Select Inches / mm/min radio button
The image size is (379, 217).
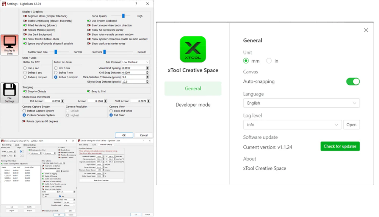click(x=56, y=77)
